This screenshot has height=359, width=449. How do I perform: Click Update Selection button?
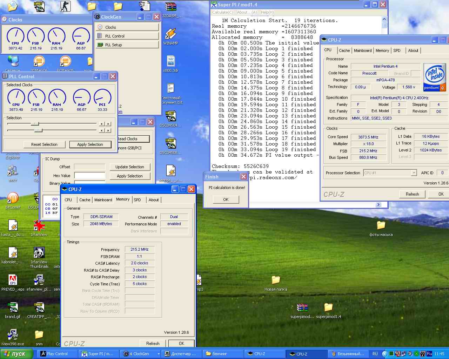pos(130,167)
